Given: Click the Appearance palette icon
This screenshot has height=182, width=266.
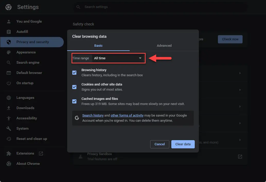Looking at the screenshot, I should click(9, 52).
